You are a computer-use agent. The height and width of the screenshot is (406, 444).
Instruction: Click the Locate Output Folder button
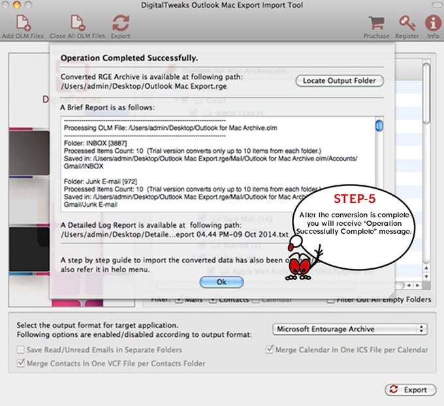[x=340, y=81]
